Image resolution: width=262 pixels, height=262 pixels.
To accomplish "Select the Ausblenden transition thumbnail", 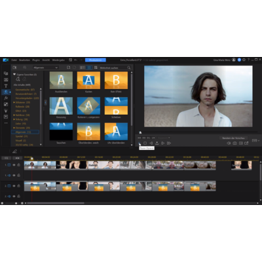I will pos(61,80).
